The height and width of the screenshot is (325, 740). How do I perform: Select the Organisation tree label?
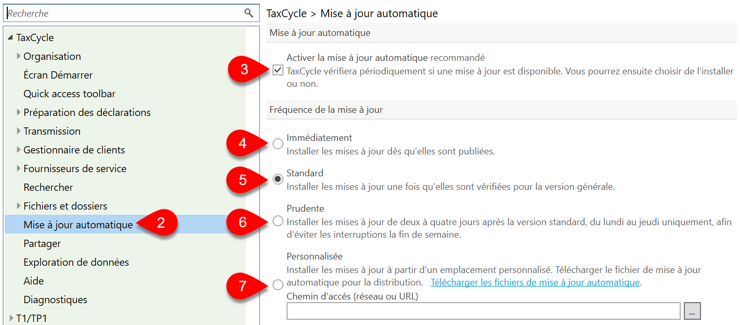[53, 56]
